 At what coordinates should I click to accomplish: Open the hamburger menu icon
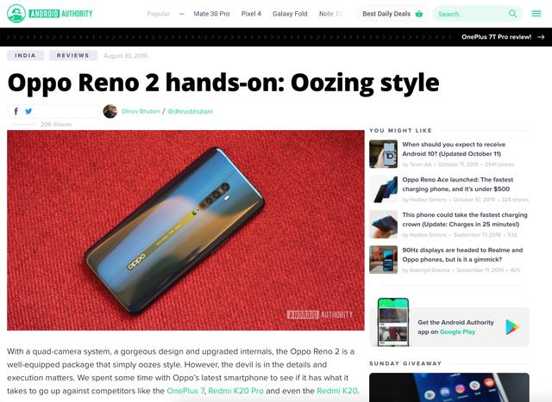click(536, 14)
